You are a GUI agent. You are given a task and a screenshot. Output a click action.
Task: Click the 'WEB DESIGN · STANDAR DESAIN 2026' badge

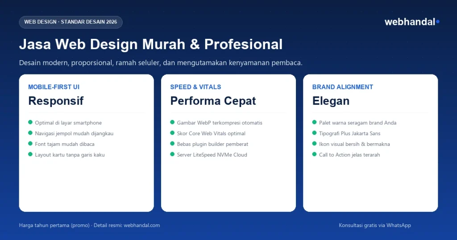pos(71,22)
